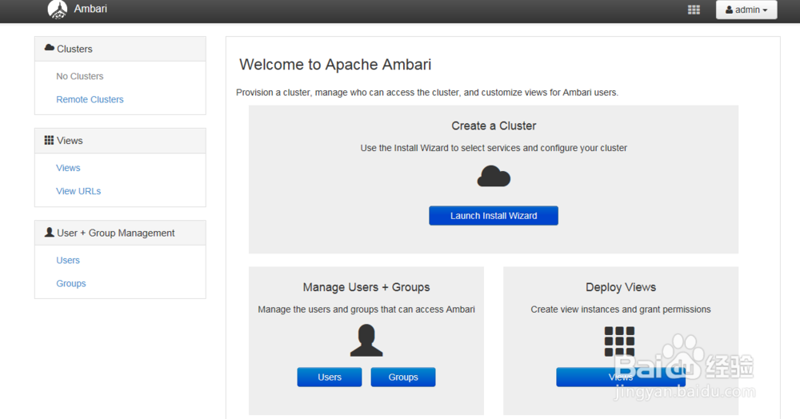This screenshot has width=800, height=419.
Task: Go to Views link in sidebar
Action: point(68,168)
